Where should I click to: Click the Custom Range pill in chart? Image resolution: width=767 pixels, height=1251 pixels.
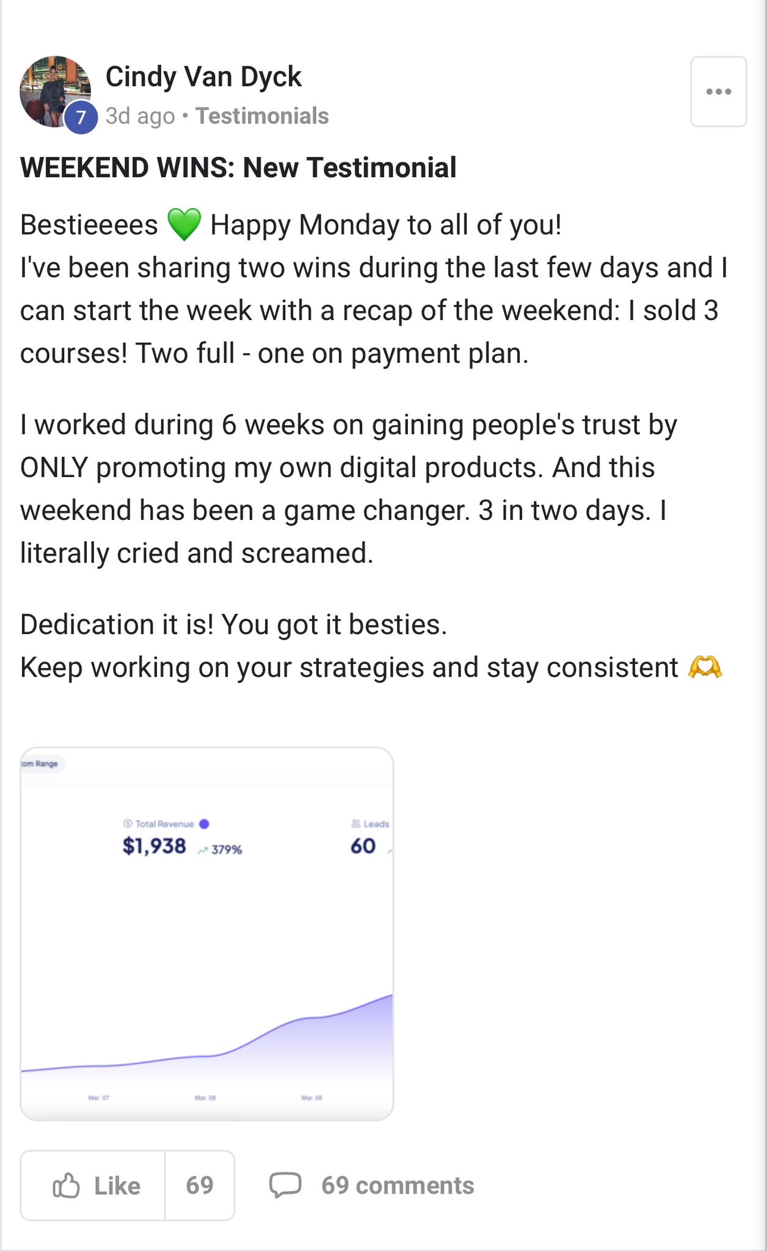click(x=42, y=764)
